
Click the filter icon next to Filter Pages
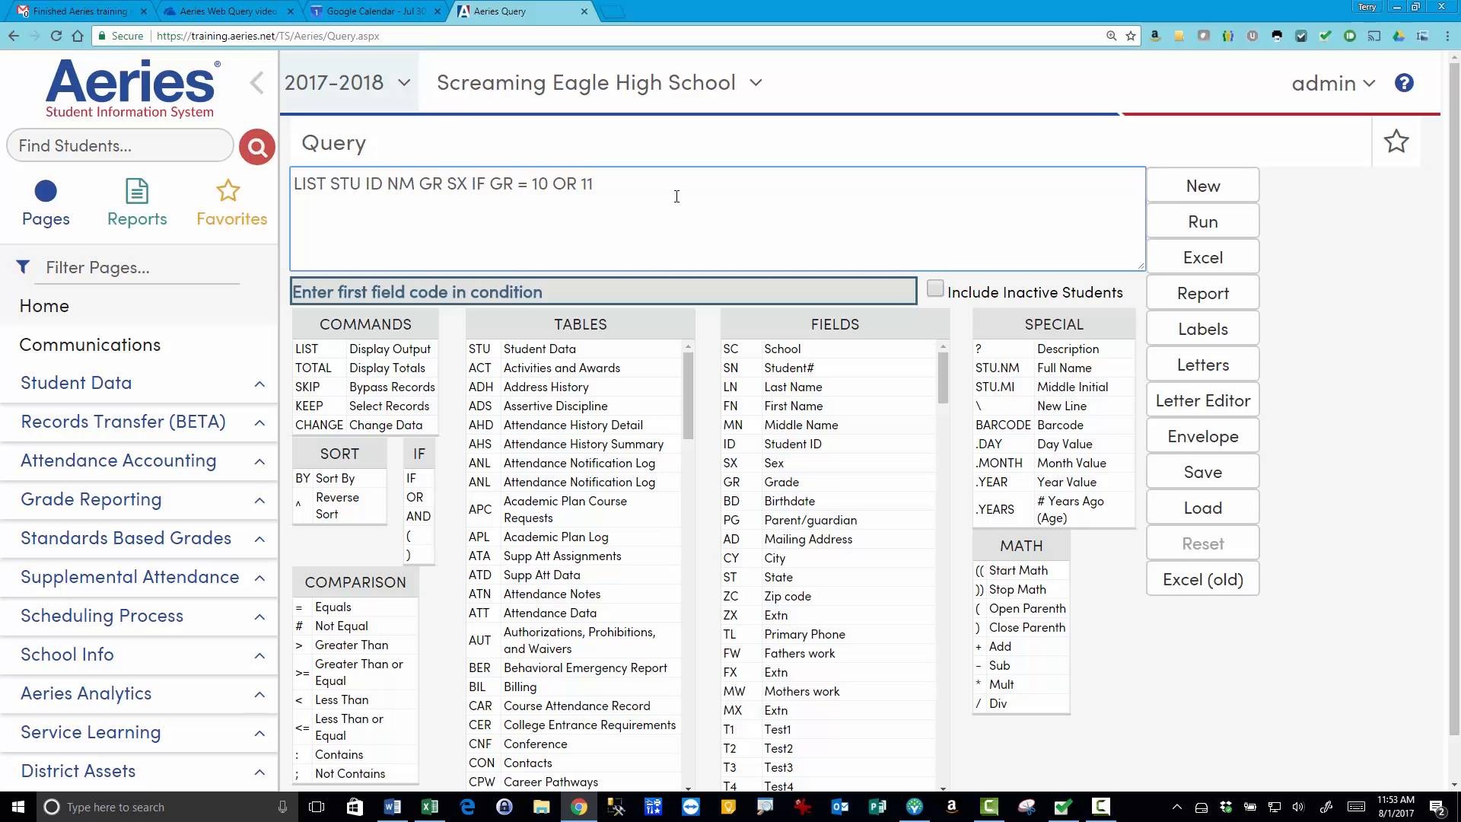(x=22, y=266)
